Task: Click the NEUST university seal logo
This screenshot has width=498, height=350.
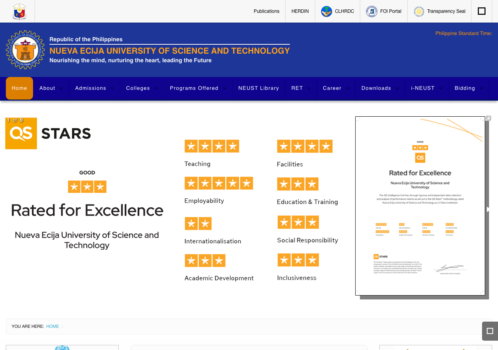Action: coord(25,50)
